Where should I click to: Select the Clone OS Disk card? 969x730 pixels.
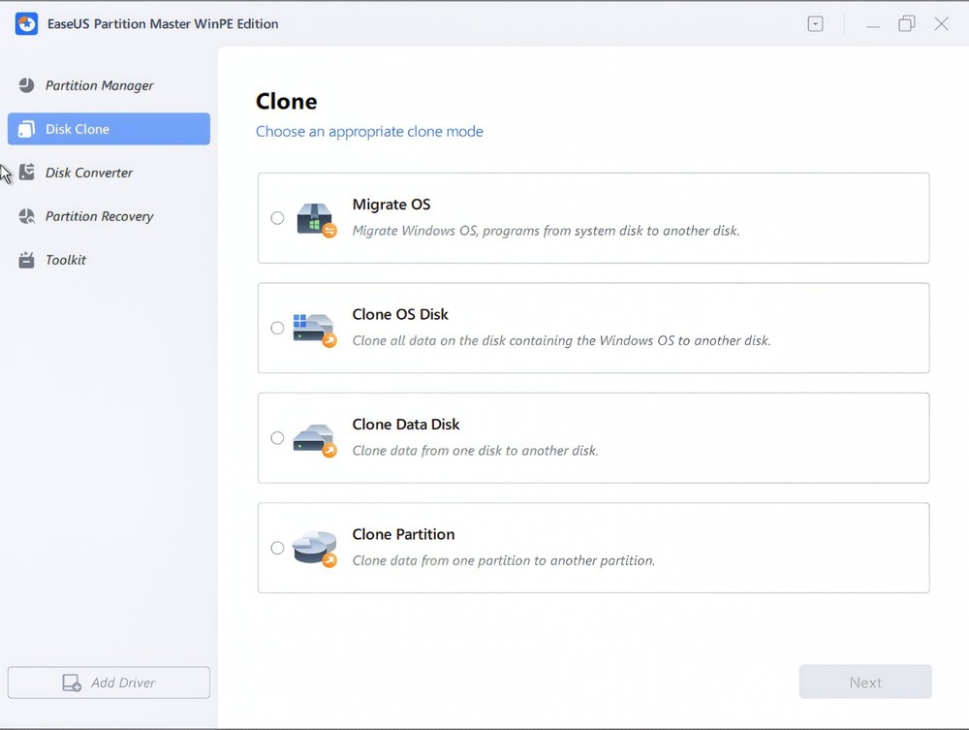(593, 328)
